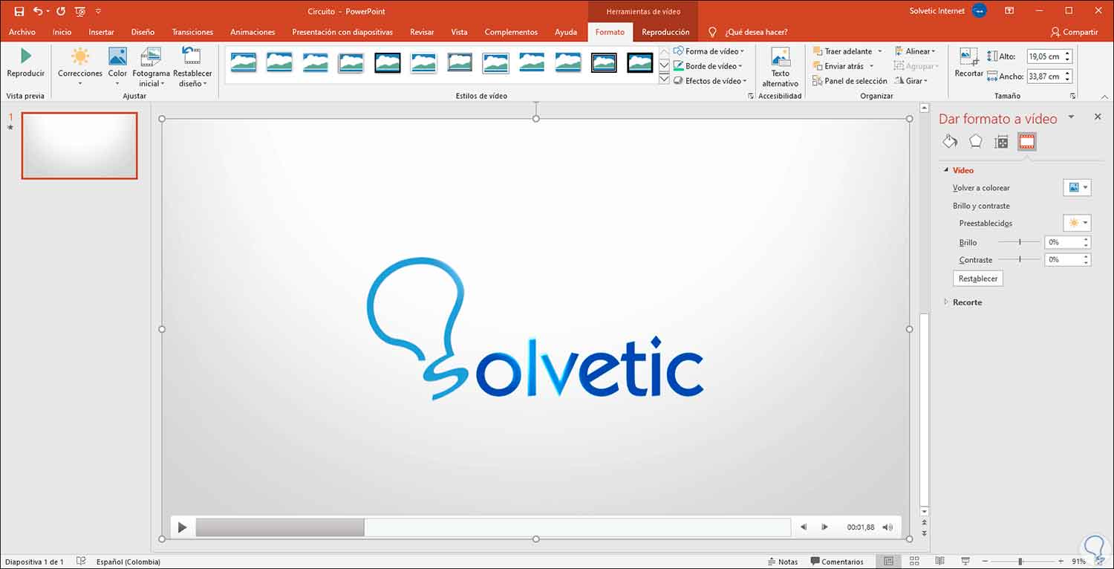Open the Girar rotate dropdown

911,81
